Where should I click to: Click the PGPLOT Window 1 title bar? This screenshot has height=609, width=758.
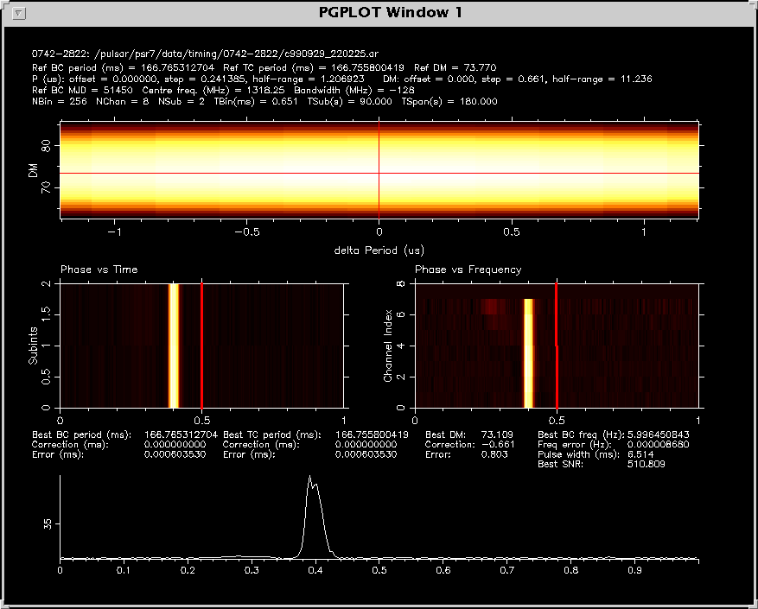click(380, 12)
